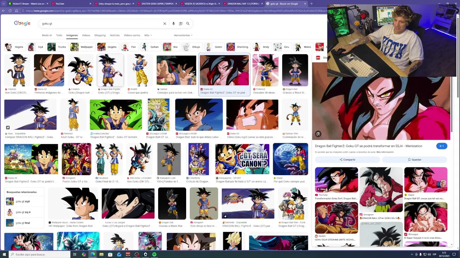Filter by the Vegeta chip

coord(15,47)
